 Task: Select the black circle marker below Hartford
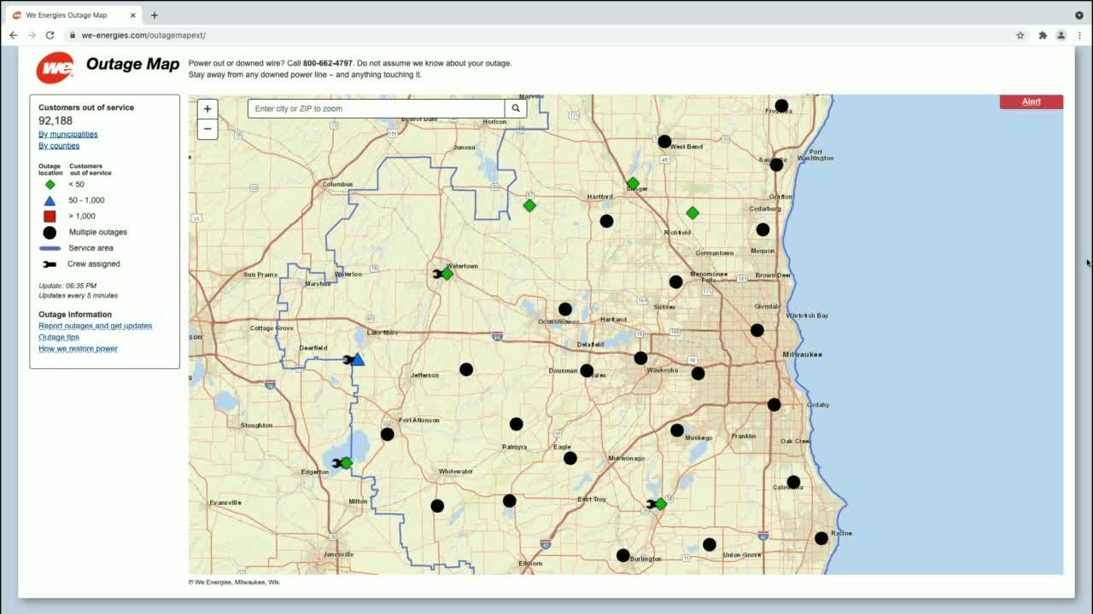606,221
